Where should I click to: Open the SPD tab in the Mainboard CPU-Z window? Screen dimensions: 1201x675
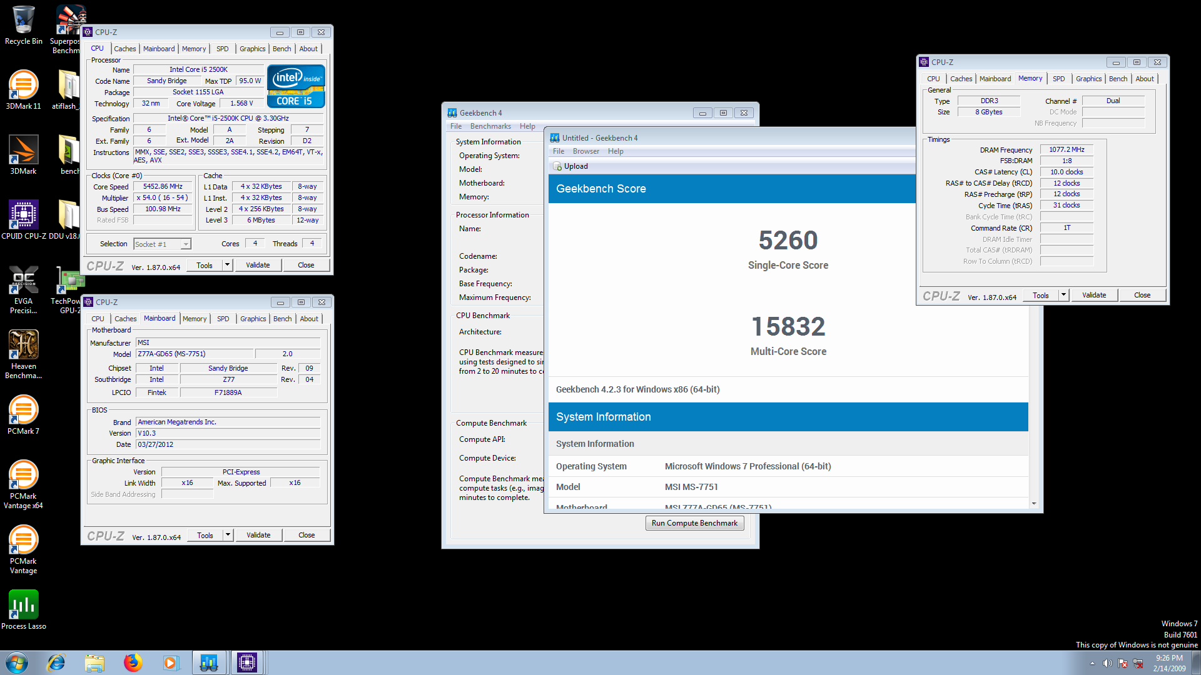(223, 319)
